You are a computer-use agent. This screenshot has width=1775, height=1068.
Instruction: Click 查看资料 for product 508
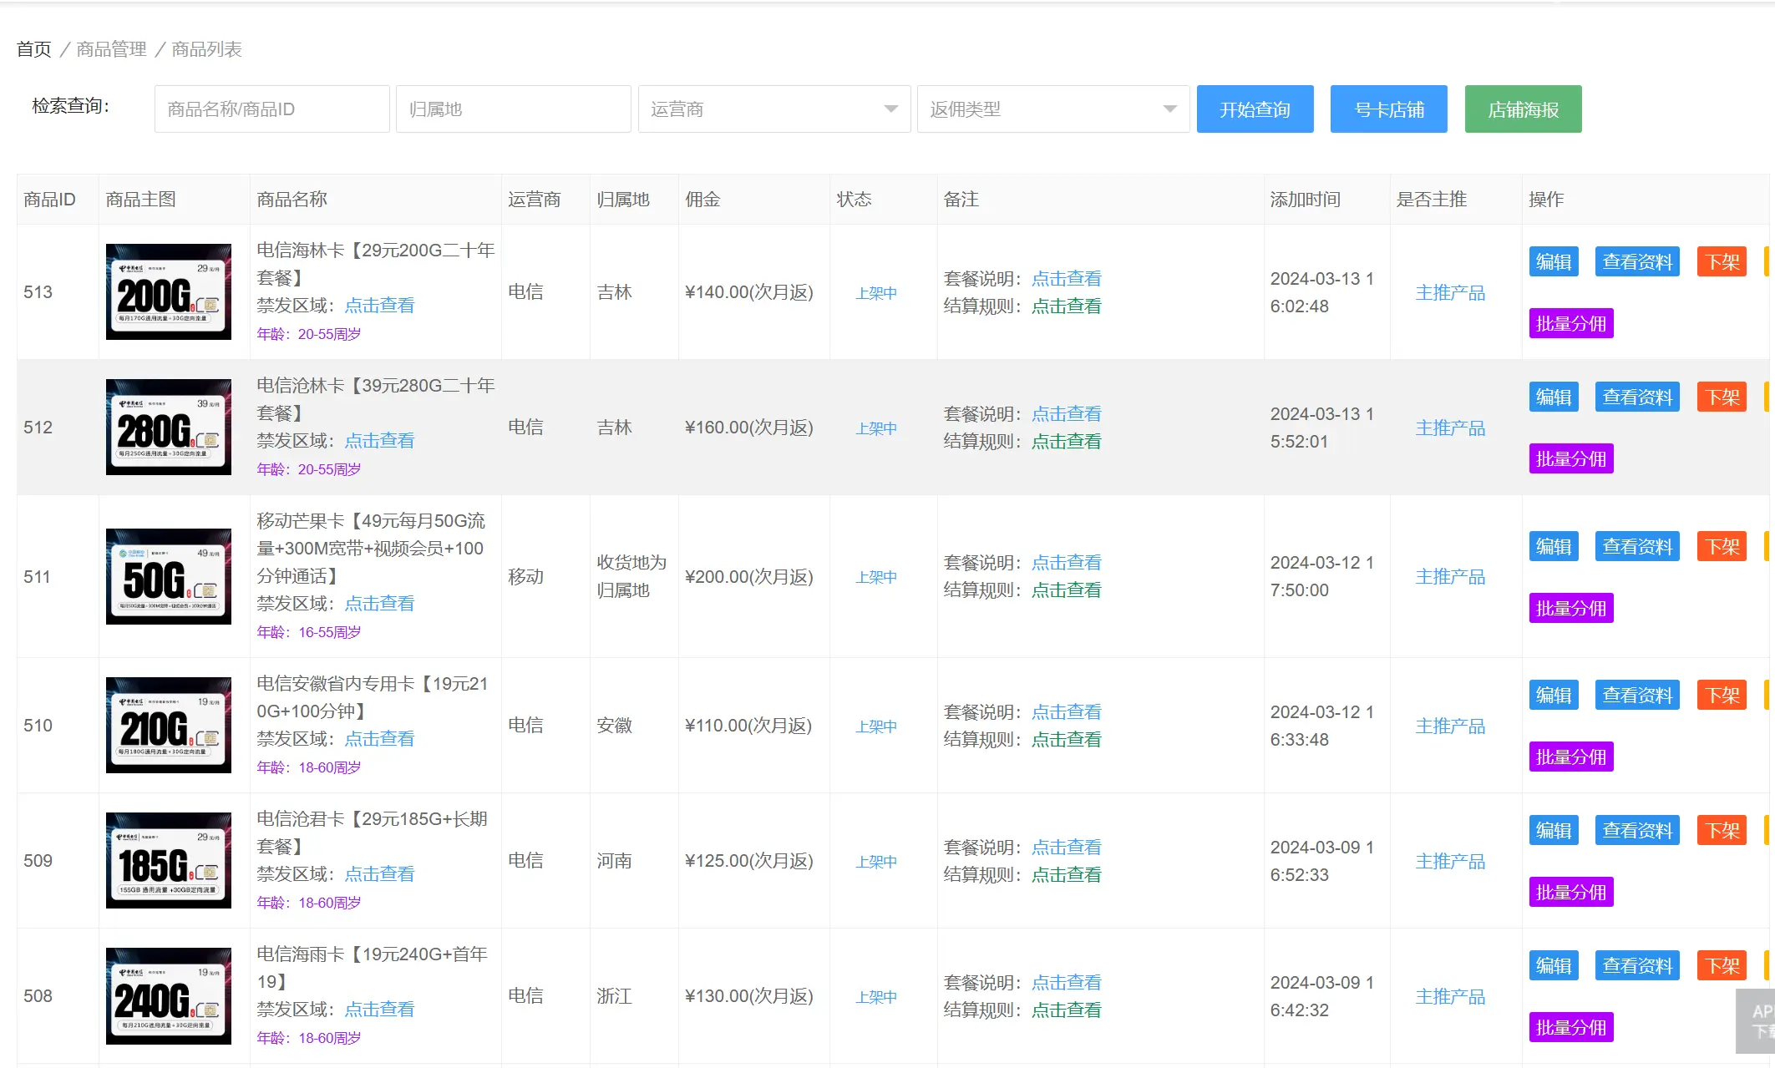pyautogui.click(x=1637, y=965)
